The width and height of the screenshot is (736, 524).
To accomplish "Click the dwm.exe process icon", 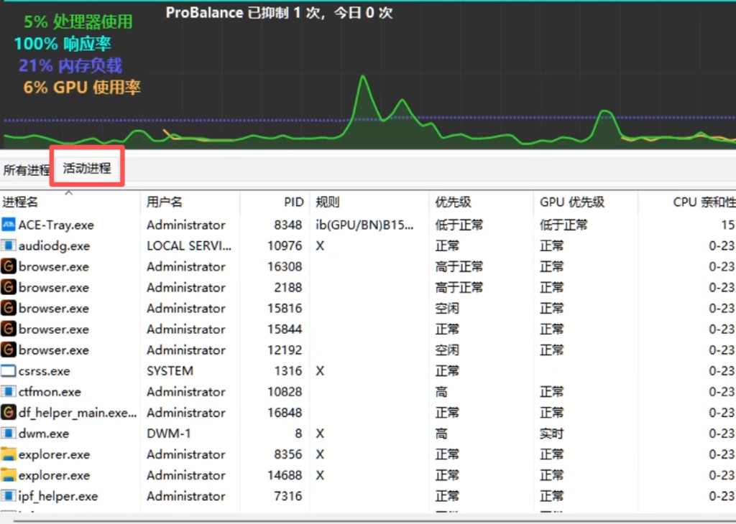I will pos(9,434).
